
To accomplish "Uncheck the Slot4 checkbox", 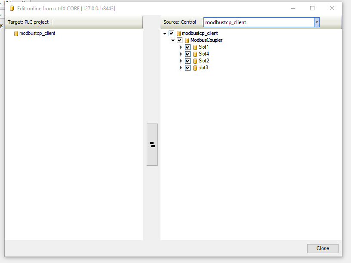I will 188,54.
